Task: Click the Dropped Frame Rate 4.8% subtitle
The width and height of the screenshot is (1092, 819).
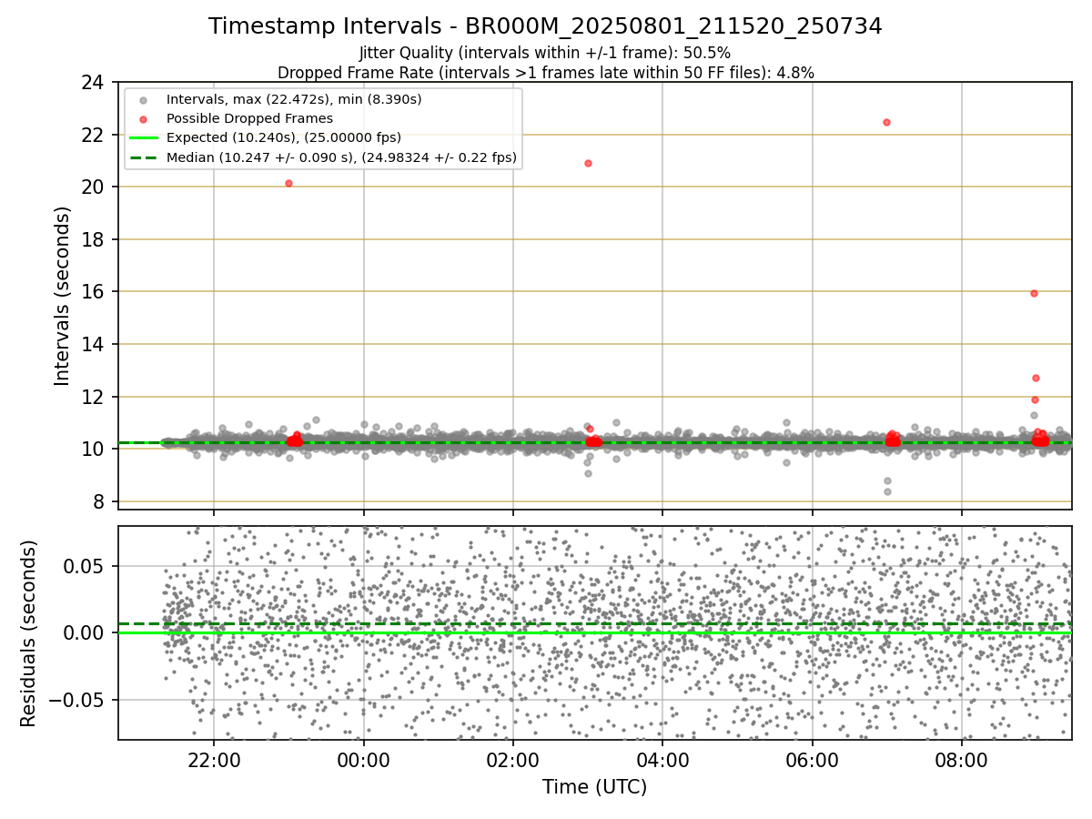Action: (545, 73)
